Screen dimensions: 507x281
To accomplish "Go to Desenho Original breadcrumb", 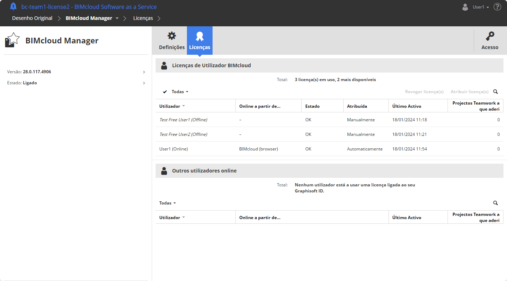I will (32, 18).
